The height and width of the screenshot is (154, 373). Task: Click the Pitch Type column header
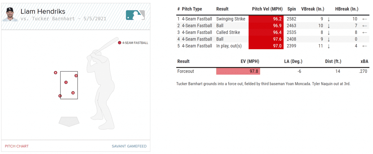(192, 9)
